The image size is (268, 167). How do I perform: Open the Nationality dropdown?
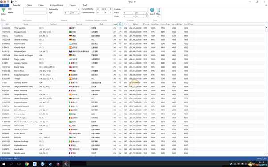pyautogui.click(x=71, y=9)
